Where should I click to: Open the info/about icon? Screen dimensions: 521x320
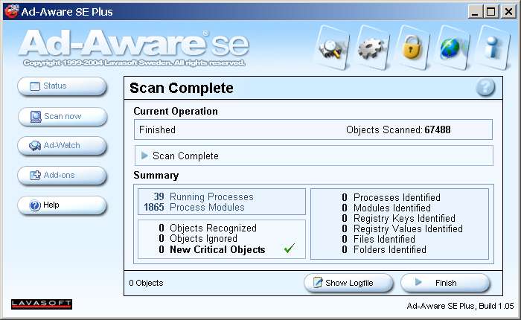[491, 48]
